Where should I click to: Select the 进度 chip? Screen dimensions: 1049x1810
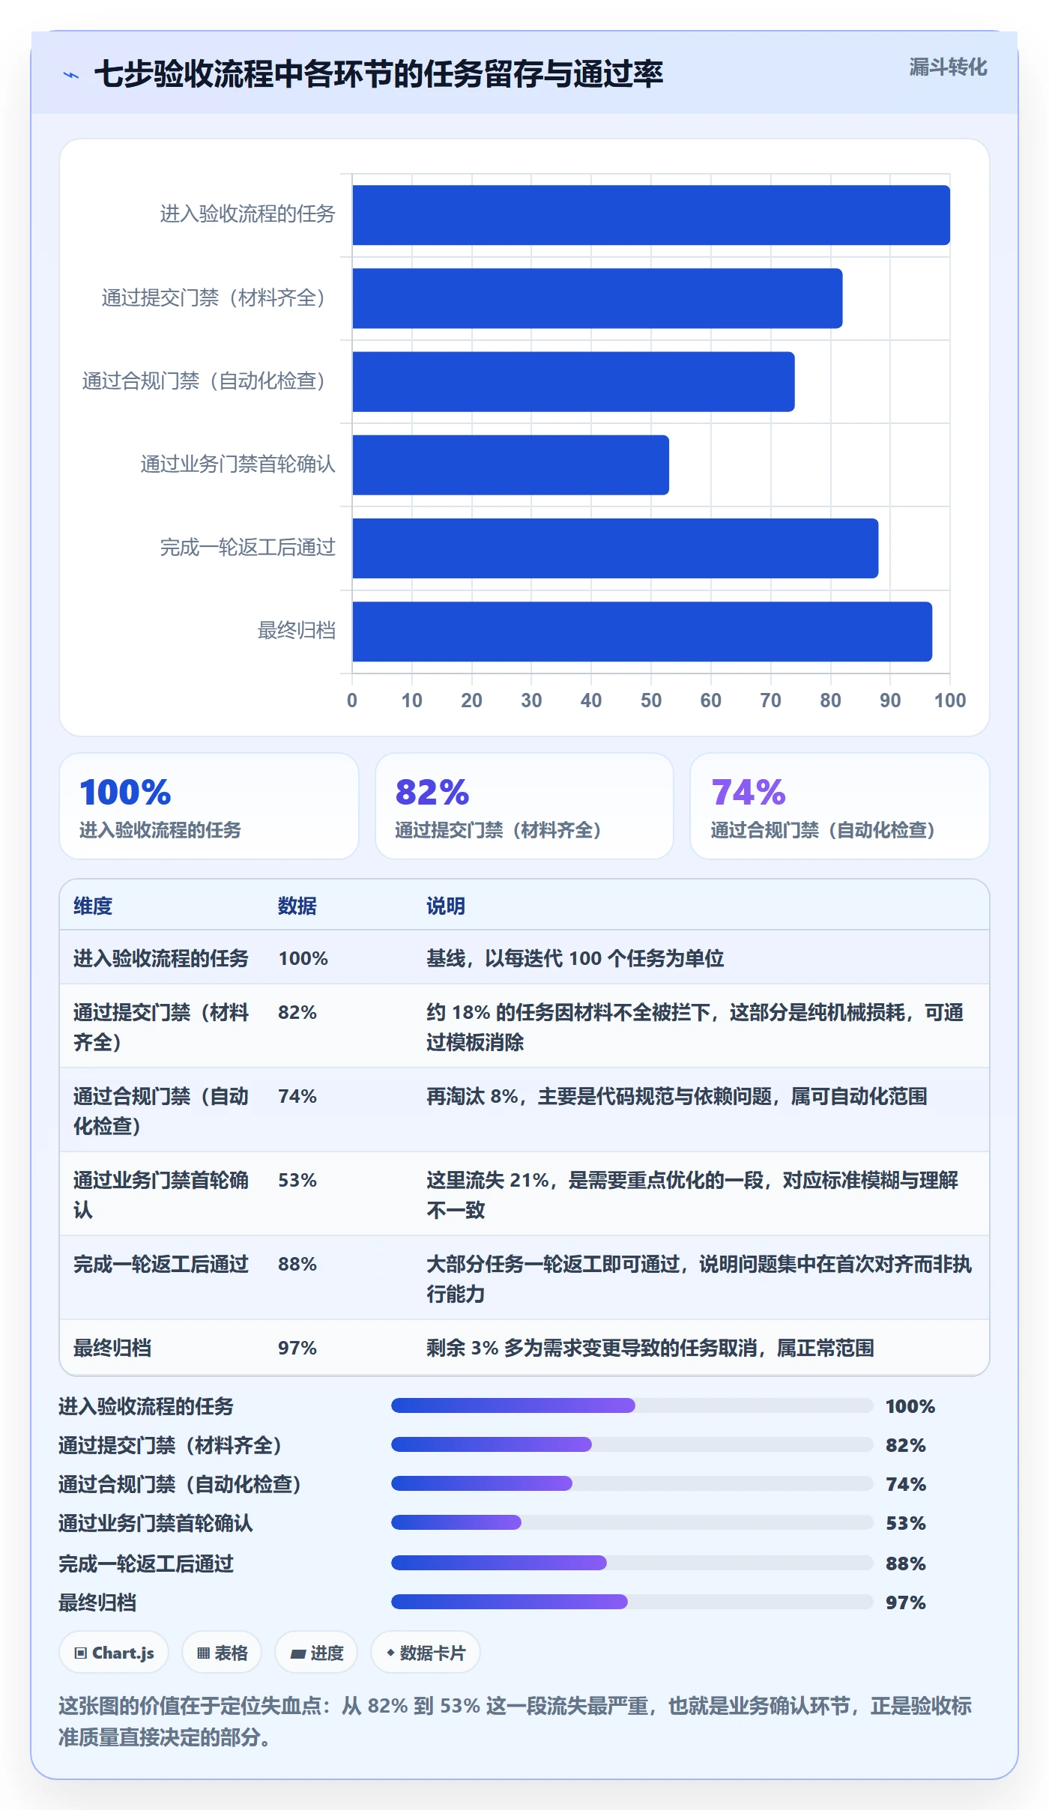tap(316, 1652)
